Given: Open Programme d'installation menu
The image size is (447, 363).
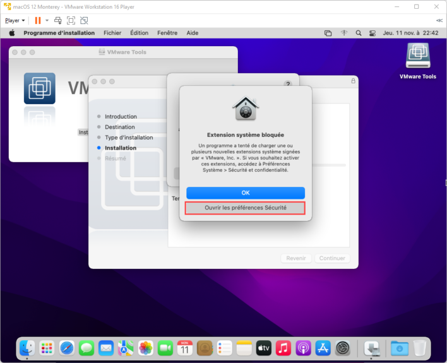Looking at the screenshot, I should pyautogui.click(x=59, y=33).
